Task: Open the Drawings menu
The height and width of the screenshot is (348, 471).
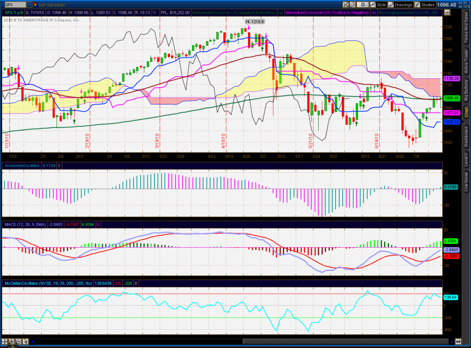Action: pyautogui.click(x=400, y=5)
